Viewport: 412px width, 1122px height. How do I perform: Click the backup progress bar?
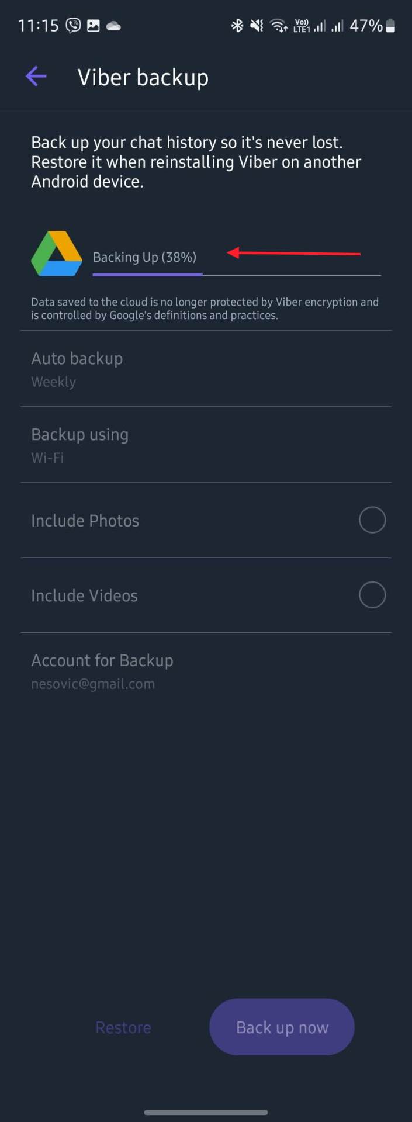tap(236, 274)
